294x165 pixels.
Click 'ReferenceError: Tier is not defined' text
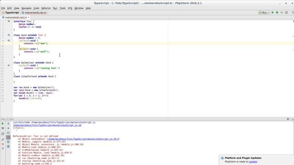(36, 136)
